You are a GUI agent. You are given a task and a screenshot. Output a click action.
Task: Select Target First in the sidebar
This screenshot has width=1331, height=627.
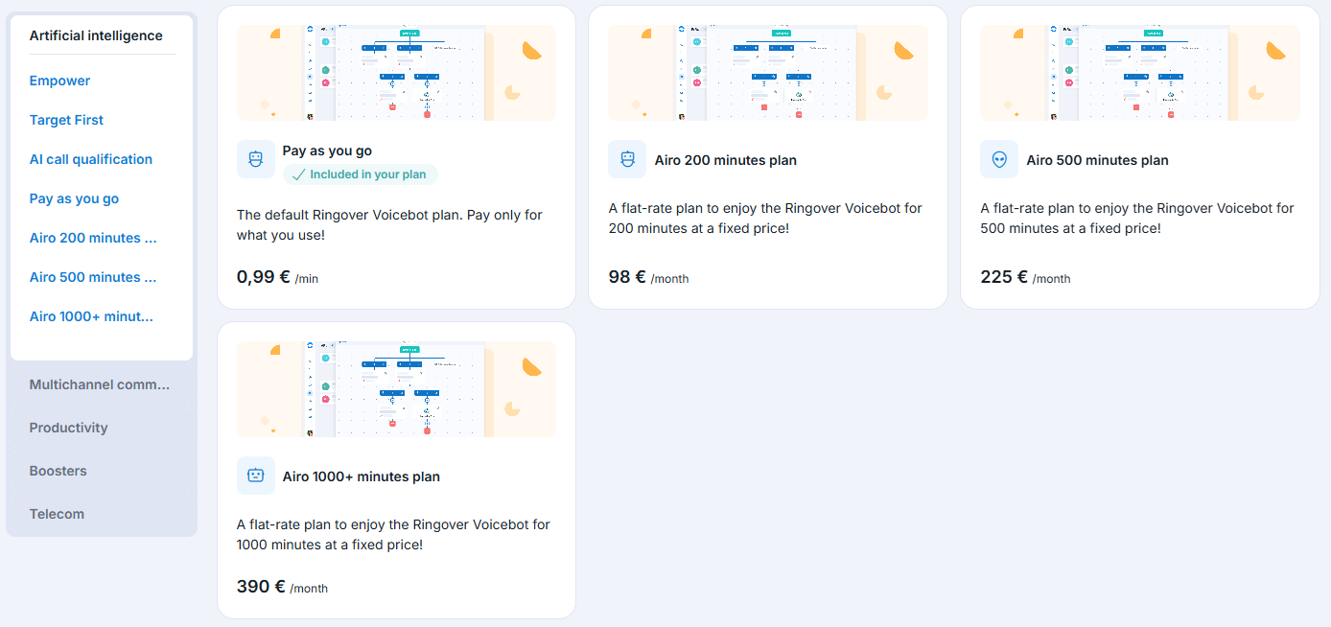click(x=66, y=120)
